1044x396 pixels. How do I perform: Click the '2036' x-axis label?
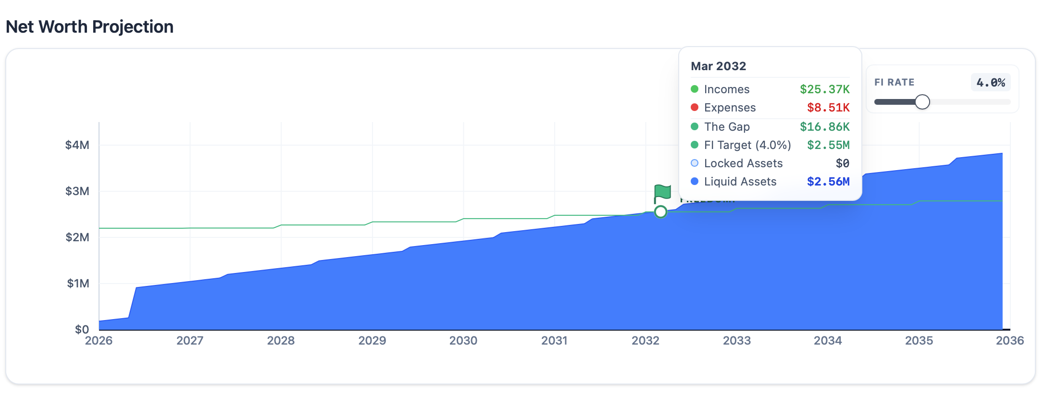point(1010,341)
